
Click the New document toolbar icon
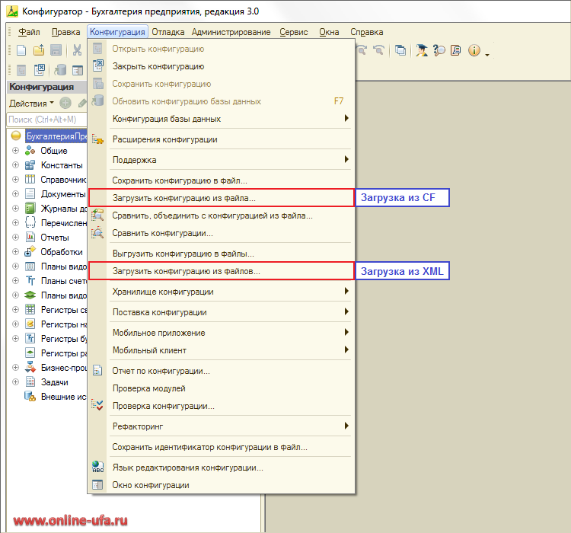coord(21,51)
